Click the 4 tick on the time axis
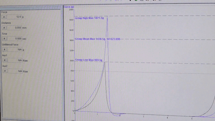 167,118
